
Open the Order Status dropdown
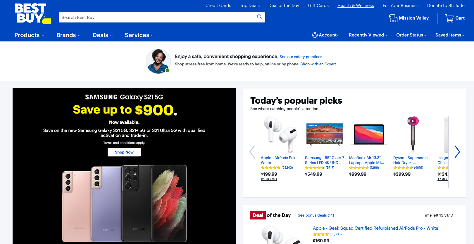[411, 35]
